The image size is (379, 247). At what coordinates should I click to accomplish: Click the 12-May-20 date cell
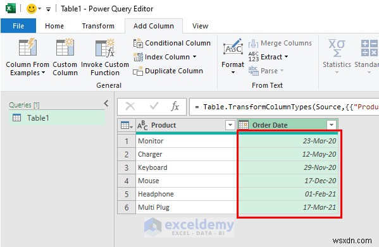[287, 154]
